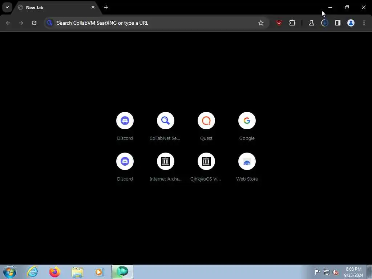The width and height of the screenshot is (372, 279).
Task: Bookmark this tab with the star
Action: (x=261, y=23)
